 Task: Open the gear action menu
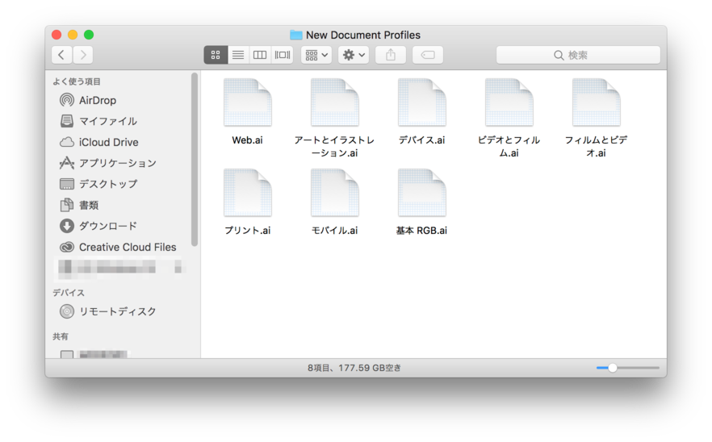tap(354, 55)
